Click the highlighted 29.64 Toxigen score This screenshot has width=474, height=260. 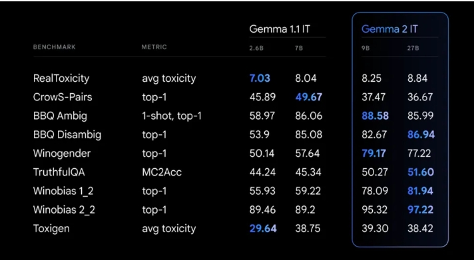coord(263,229)
